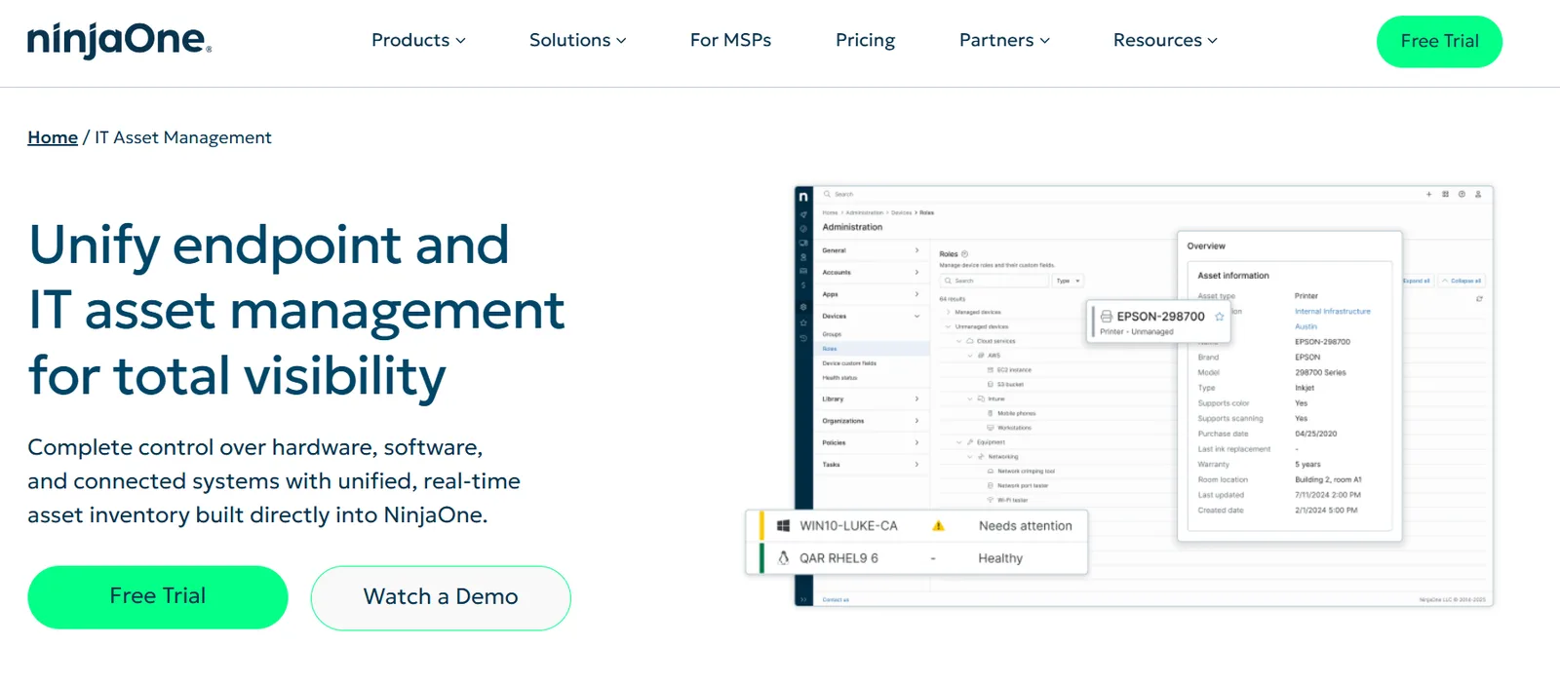Open the Partners dropdown menu
This screenshot has height=683, width=1560.
click(x=1004, y=40)
